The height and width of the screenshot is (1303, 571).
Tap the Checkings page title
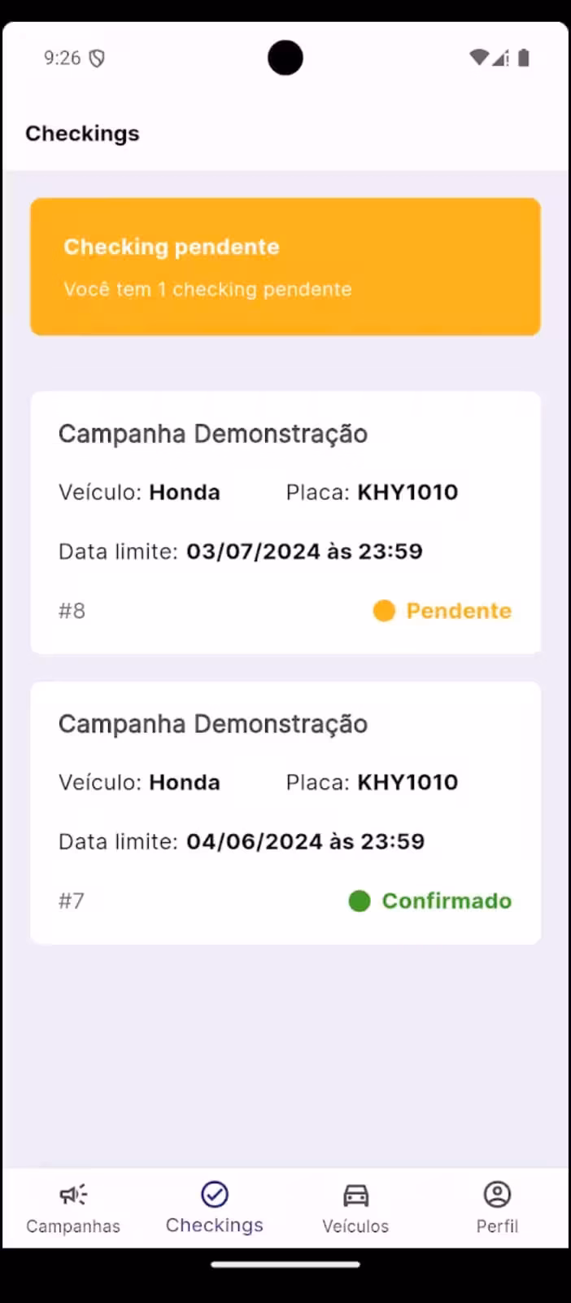[x=82, y=134]
